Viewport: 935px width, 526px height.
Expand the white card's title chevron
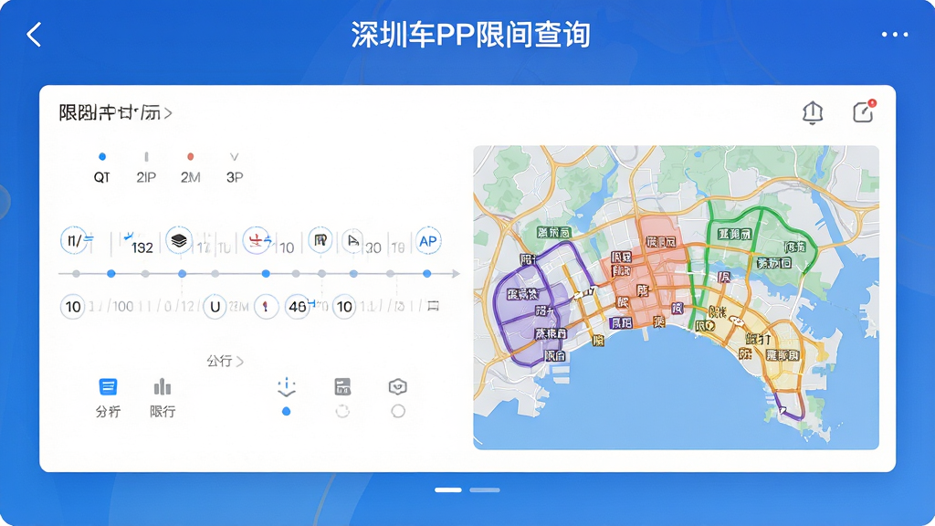(169, 112)
